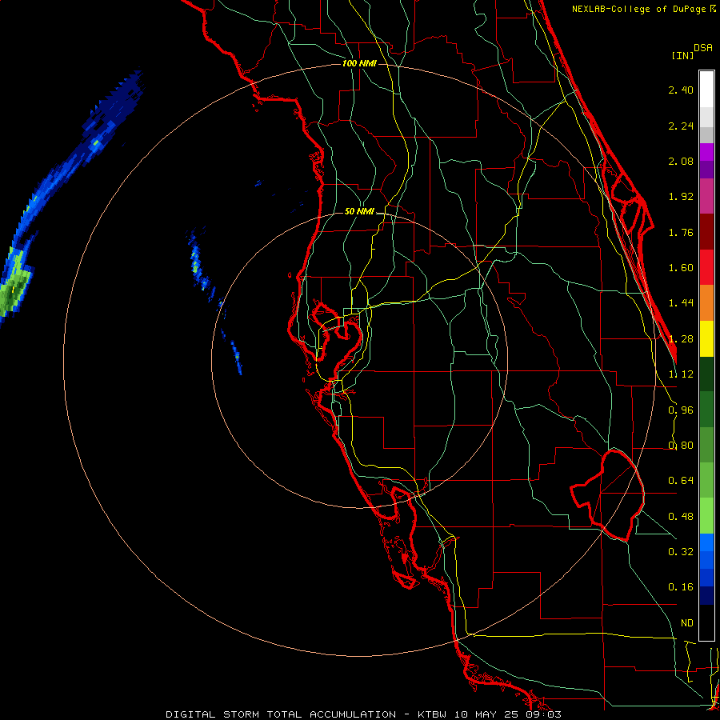Pick the dark purple legend band

[x=706, y=170]
